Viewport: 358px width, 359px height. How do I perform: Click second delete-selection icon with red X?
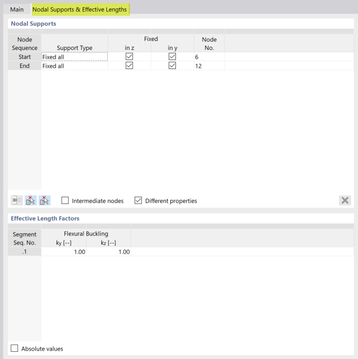45,201
